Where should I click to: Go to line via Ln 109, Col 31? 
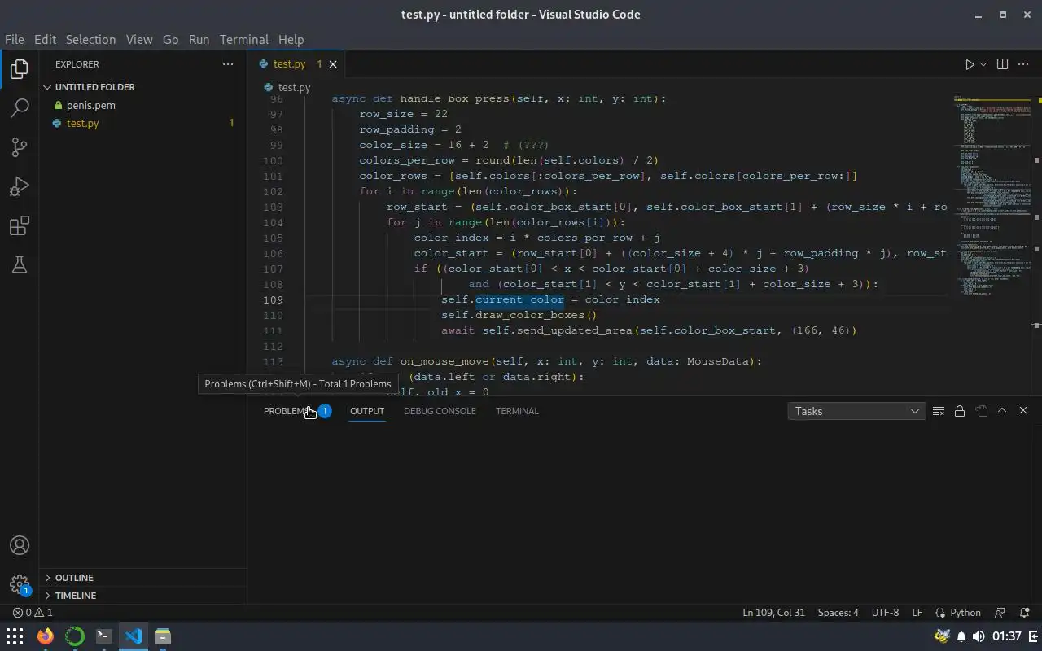pos(773,613)
